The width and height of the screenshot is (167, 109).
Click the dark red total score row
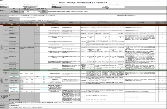coord(83,24)
